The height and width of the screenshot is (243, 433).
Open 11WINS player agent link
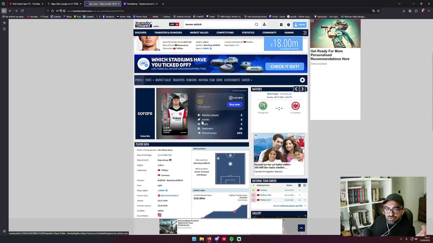(161, 190)
